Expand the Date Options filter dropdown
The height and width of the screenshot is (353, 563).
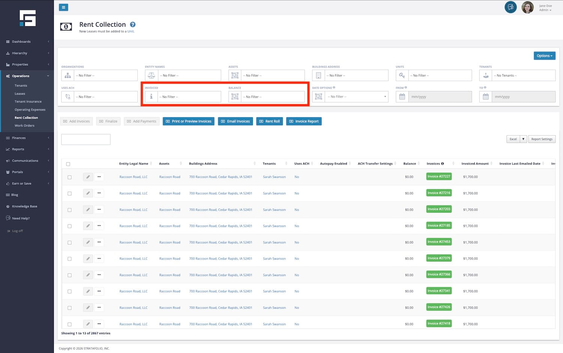tap(357, 97)
